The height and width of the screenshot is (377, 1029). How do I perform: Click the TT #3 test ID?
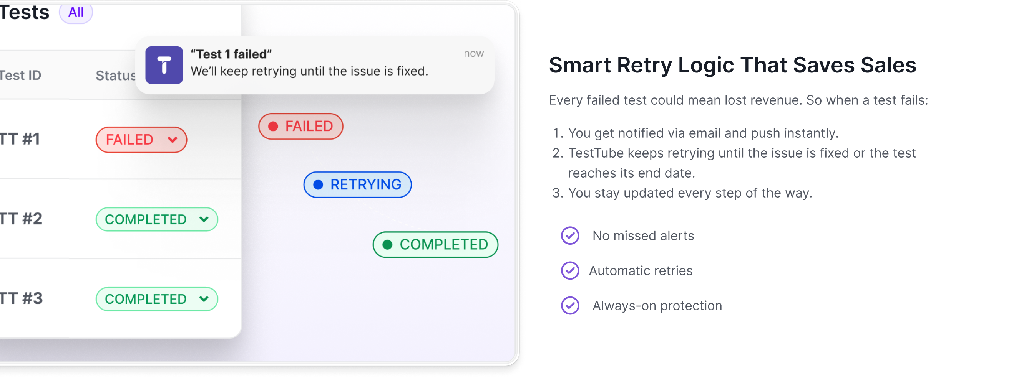click(x=22, y=298)
